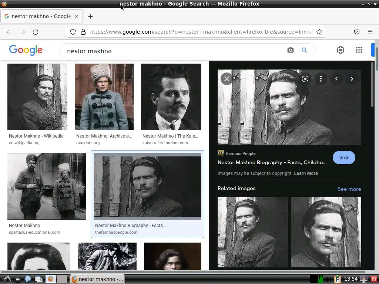
Task: Open the marxists.org image thumbnail
Action: pos(104,97)
